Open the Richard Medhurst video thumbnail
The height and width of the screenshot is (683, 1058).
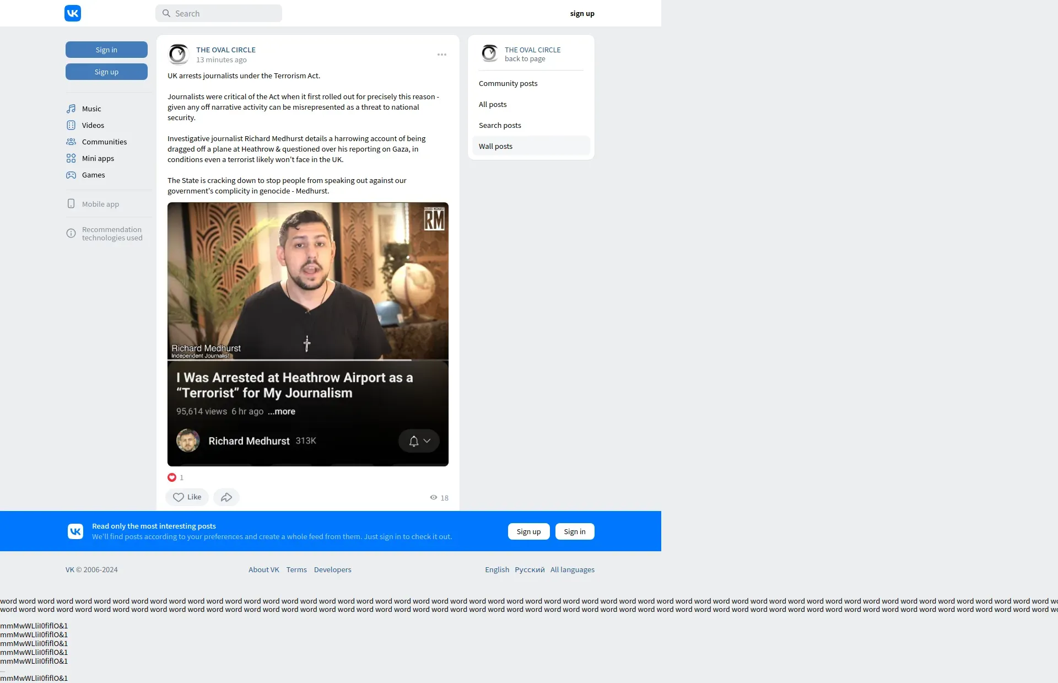[x=307, y=281]
